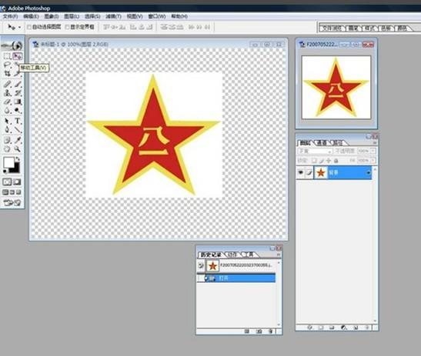
Task: Switch to Standard edit mode
Action: click(x=7, y=182)
